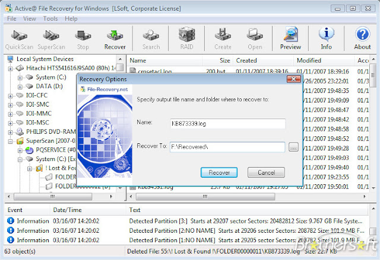The height and width of the screenshot is (260, 380).
Task: Click the Date/Time column header in log
Action: tap(88, 210)
